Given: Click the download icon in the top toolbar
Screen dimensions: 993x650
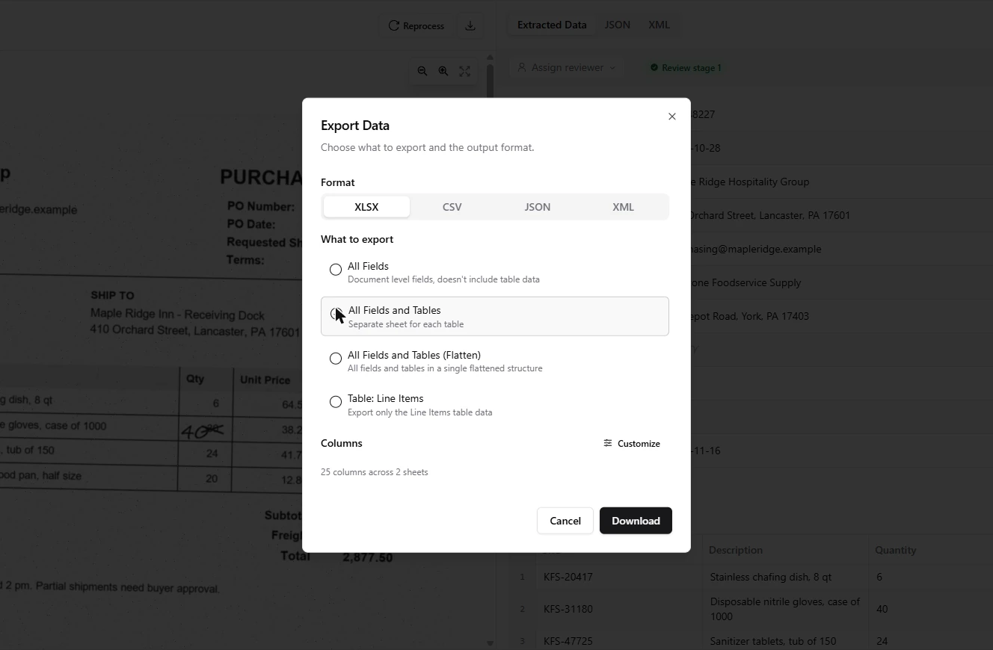Looking at the screenshot, I should point(470,25).
